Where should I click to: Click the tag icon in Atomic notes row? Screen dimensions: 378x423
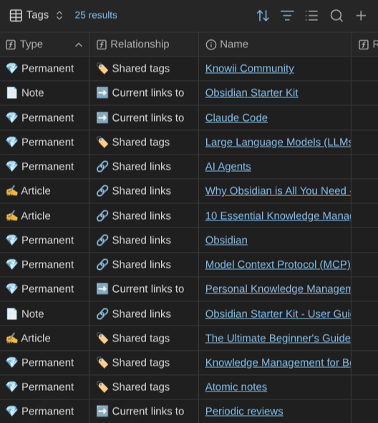point(102,386)
